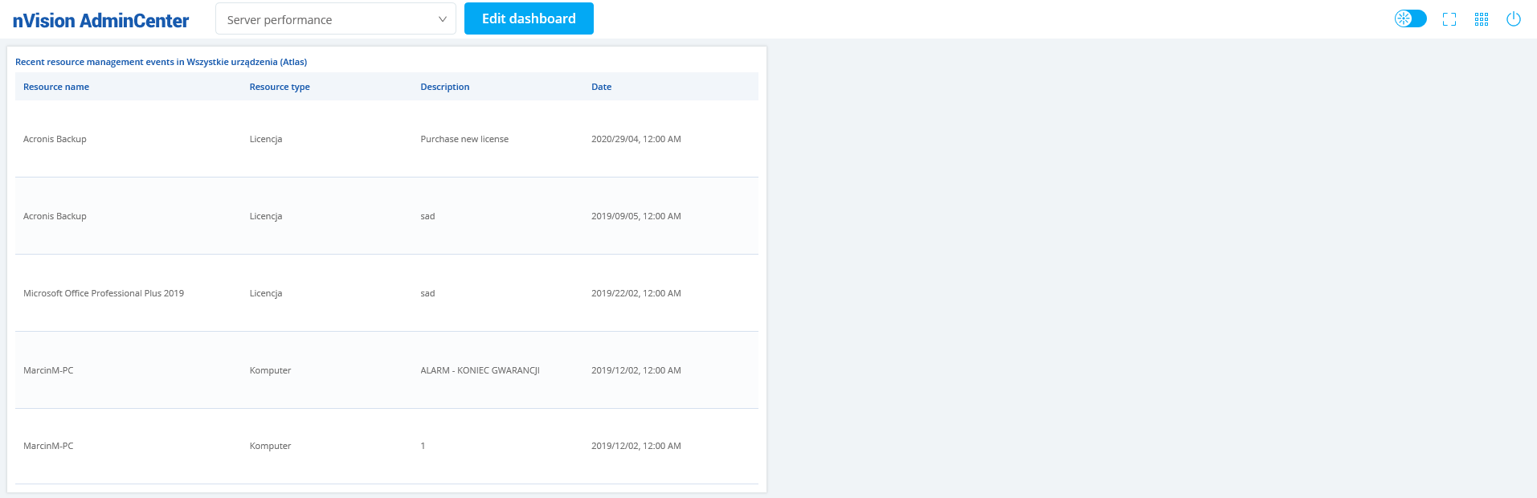Viewport: 1537px width, 498px height.
Task: Click ALARM - KONIEC GWARANCJI description
Action: (x=480, y=370)
